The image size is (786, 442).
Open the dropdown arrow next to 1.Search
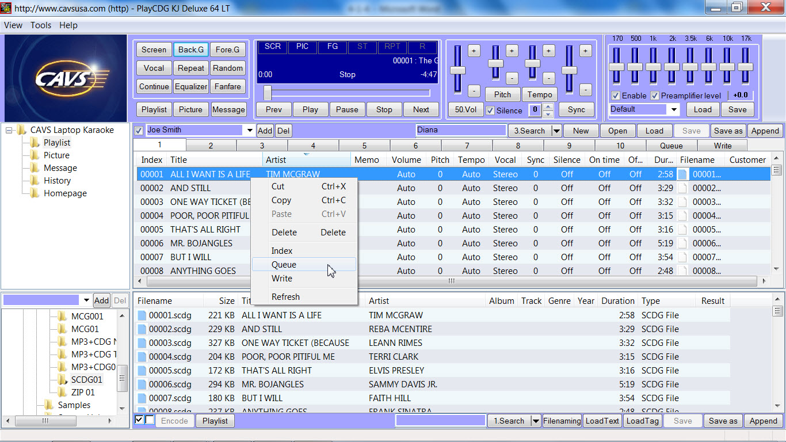click(536, 421)
